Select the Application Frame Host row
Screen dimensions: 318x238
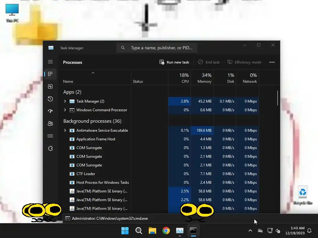tap(159, 139)
